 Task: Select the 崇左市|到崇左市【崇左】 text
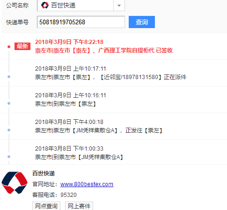click(x=66, y=104)
